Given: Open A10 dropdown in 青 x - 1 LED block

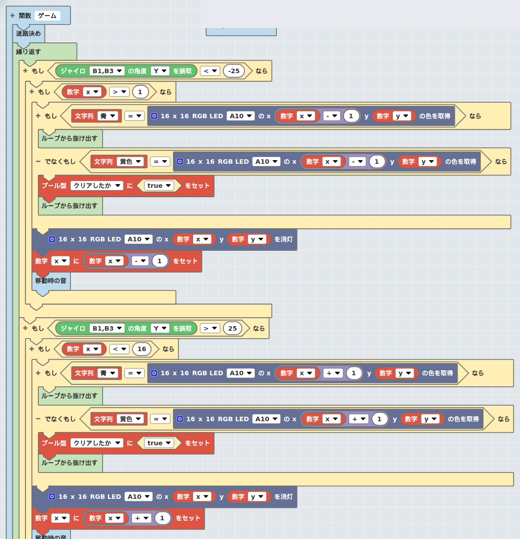Looking at the screenshot, I should pyautogui.click(x=241, y=116).
